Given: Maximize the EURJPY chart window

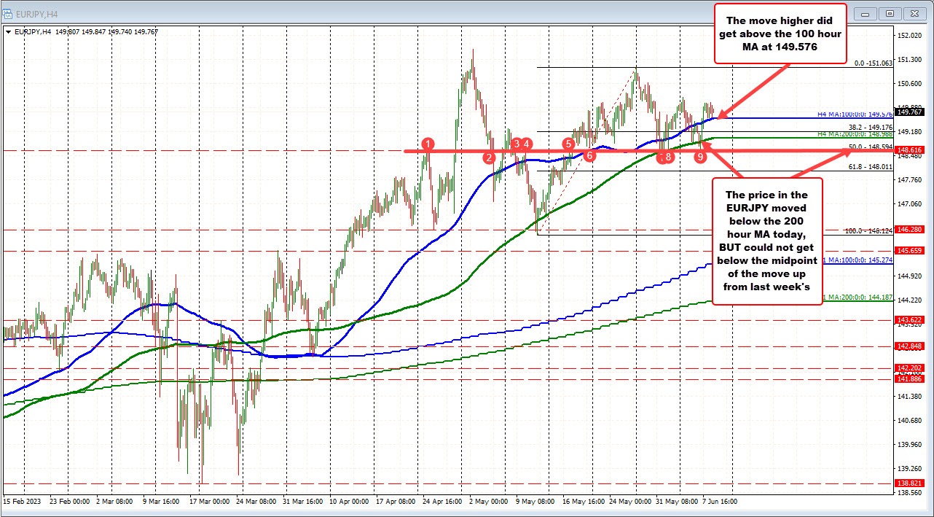Looking at the screenshot, I should pyautogui.click(x=889, y=13).
